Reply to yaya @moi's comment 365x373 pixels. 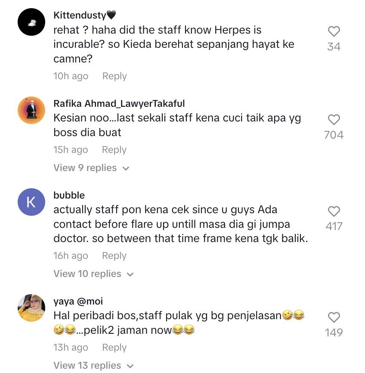pyautogui.click(x=114, y=348)
